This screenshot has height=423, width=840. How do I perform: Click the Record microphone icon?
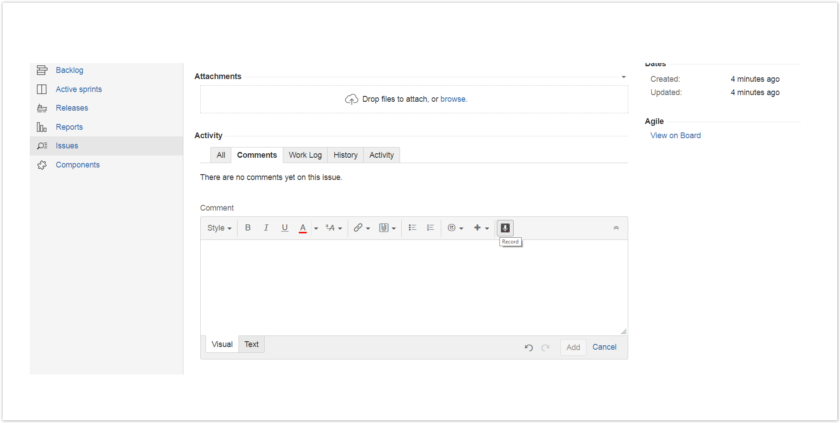(505, 228)
